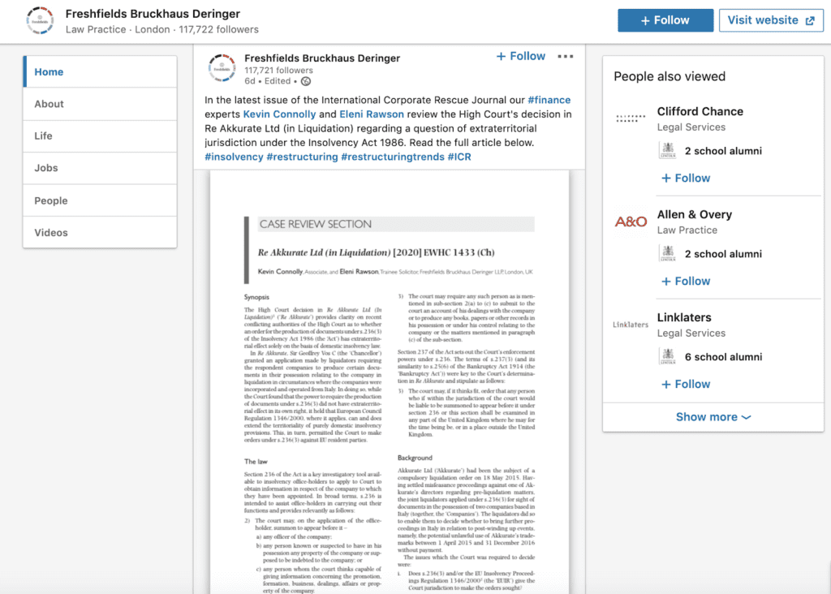
Task: Click the Allen & Overy company name
Action: [695, 214]
